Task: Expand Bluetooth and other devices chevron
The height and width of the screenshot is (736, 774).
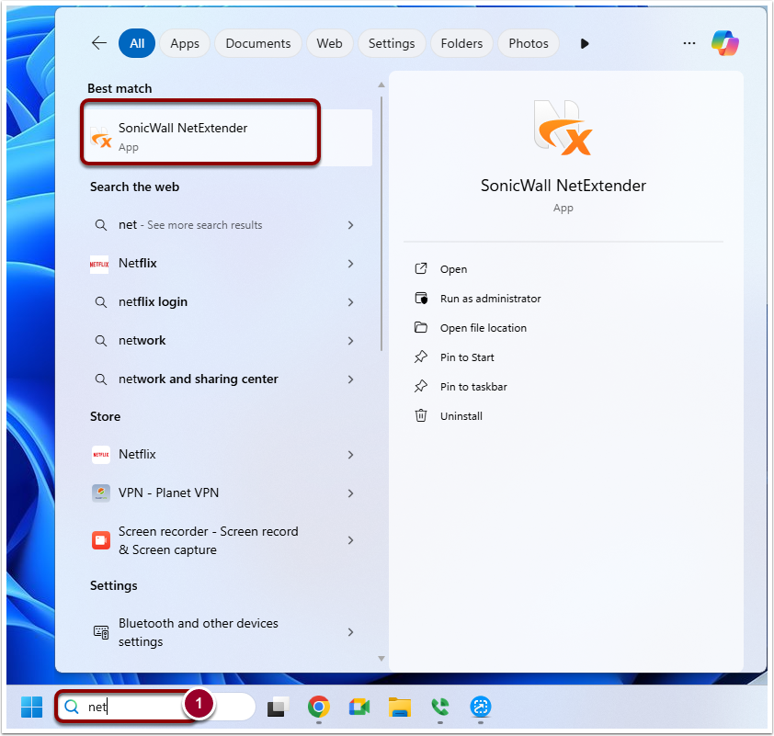Action: point(350,632)
